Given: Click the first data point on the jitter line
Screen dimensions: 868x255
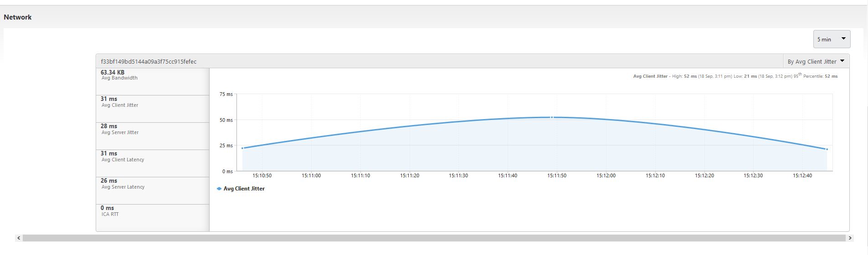Looking at the screenshot, I should coord(242,148).
